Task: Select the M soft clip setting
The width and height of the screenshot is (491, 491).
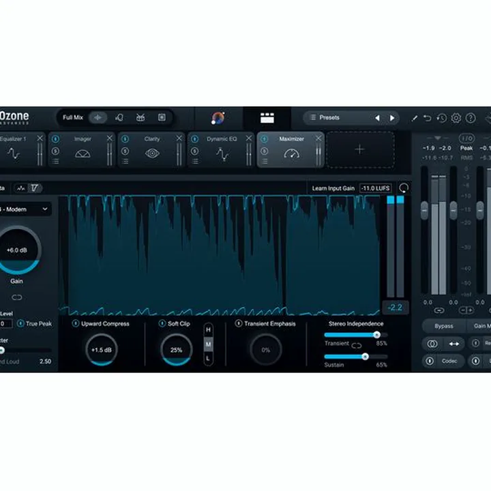Action: (208, 344)
